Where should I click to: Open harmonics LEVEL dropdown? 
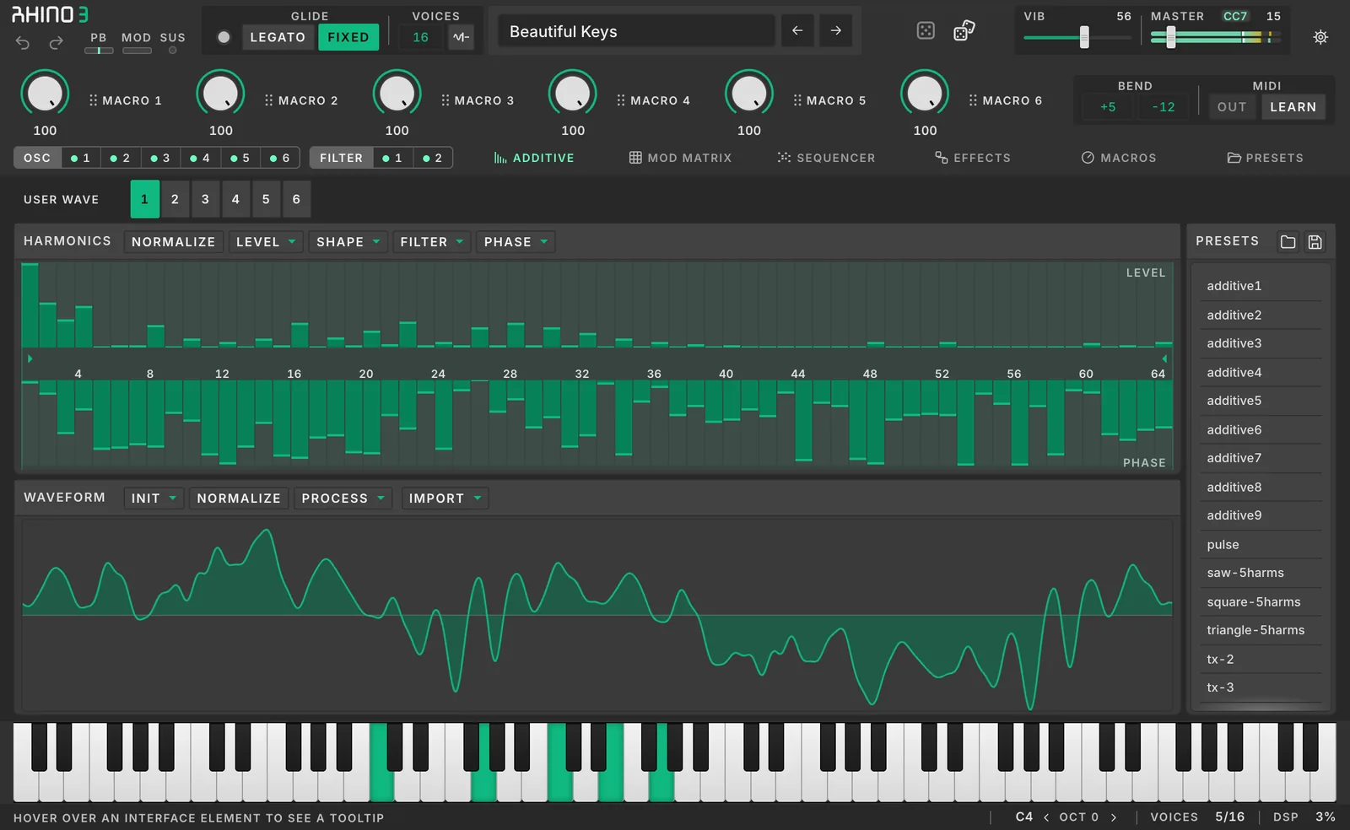tap(265, 242)
